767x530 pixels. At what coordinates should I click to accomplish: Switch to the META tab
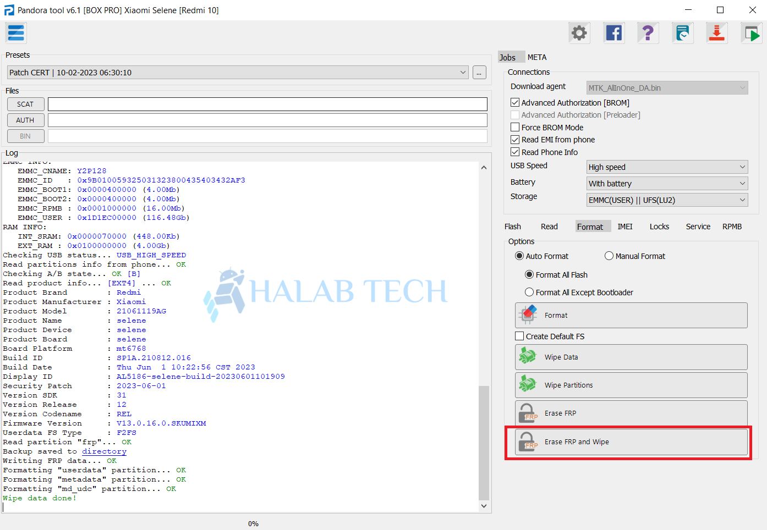point(537,57)
